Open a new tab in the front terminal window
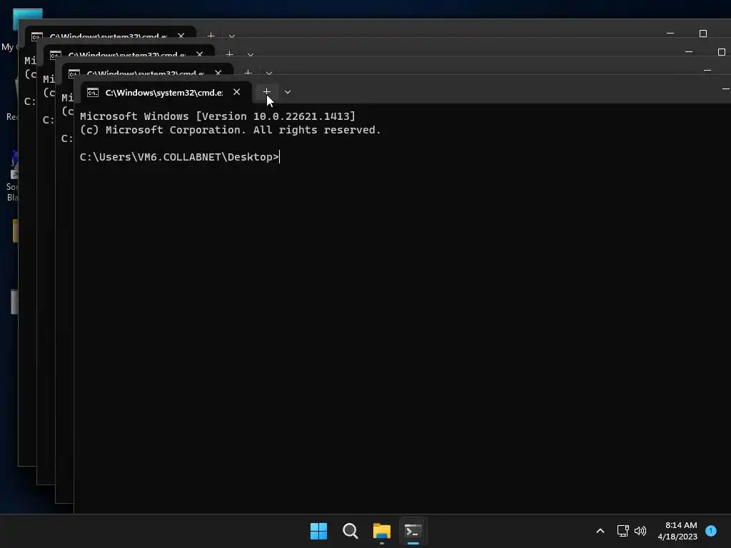Screen dimensions: 731x548 (x=267, y=92)
